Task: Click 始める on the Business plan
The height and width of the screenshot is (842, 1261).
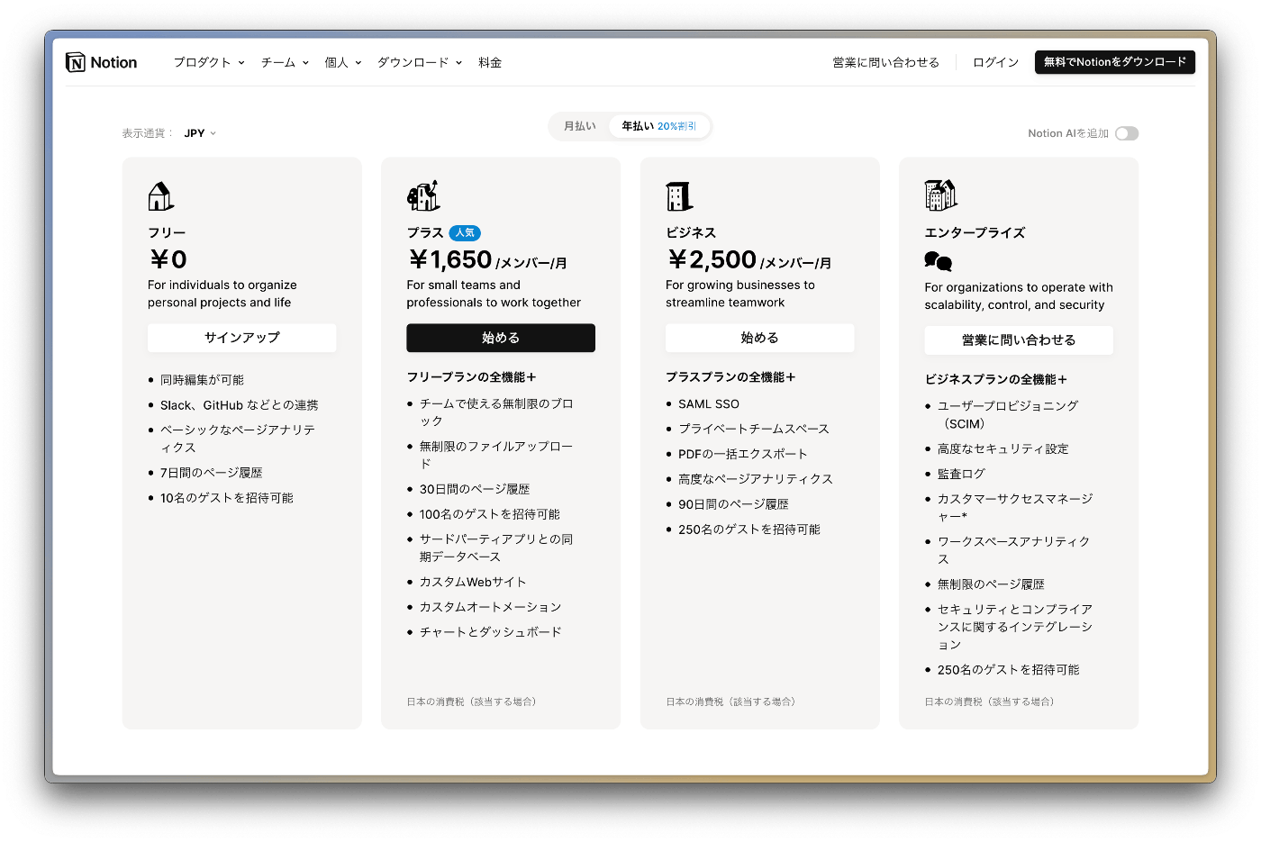Action: (x=759, y=338)
